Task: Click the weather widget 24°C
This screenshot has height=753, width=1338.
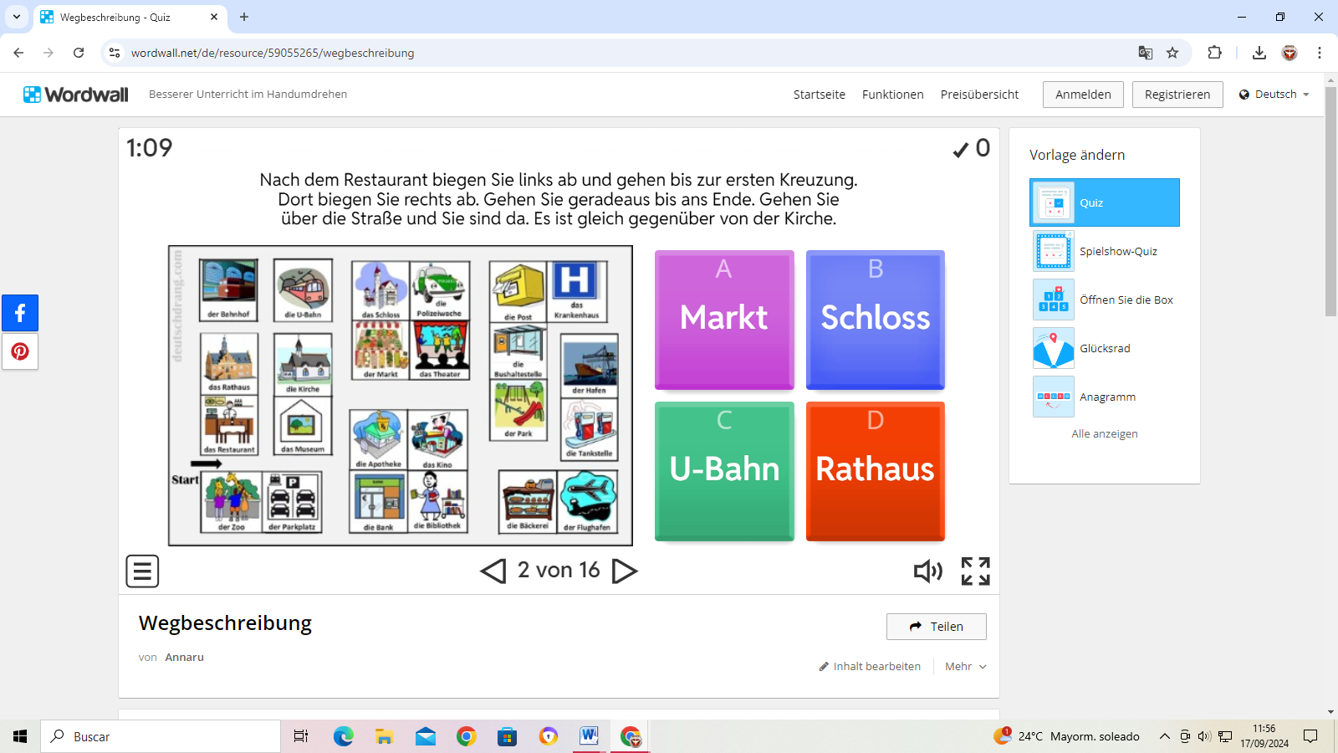Action: tap(1067, 736)
